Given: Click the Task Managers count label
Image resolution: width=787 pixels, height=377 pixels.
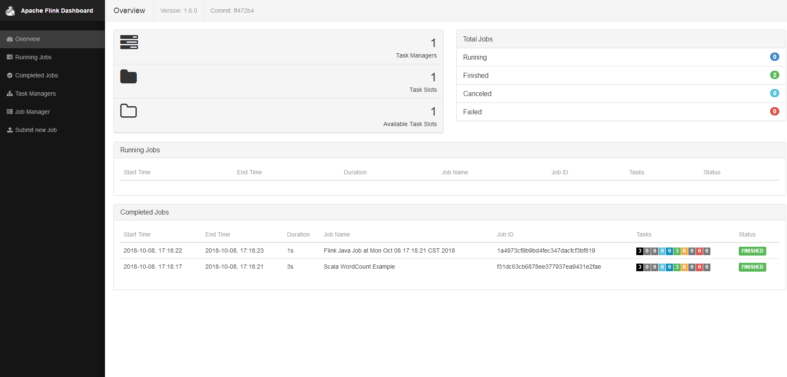Looking at the screenshot, I should [416, 55].
